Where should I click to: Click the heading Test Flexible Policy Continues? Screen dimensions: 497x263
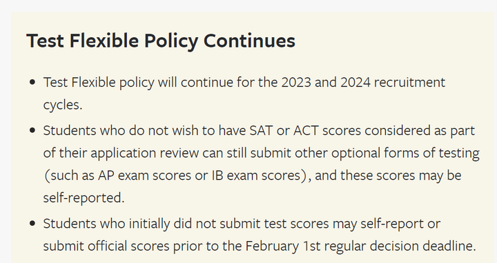[161, 41]
